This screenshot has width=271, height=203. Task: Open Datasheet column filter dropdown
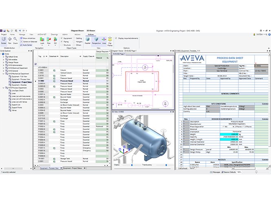[58, 56]
